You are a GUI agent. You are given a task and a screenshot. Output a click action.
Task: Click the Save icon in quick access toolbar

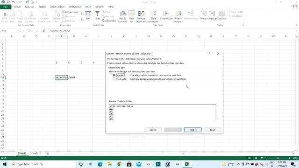pyautogui.click(x=8, y=2)
